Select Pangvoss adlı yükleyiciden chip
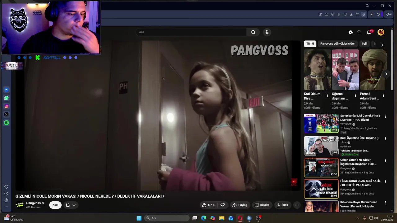 coord(338,44)
